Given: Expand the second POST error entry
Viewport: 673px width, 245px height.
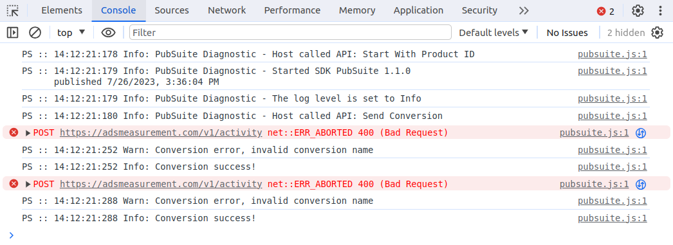Looking at the screenshot, I should pyautogui.click(x=28, y=185).
